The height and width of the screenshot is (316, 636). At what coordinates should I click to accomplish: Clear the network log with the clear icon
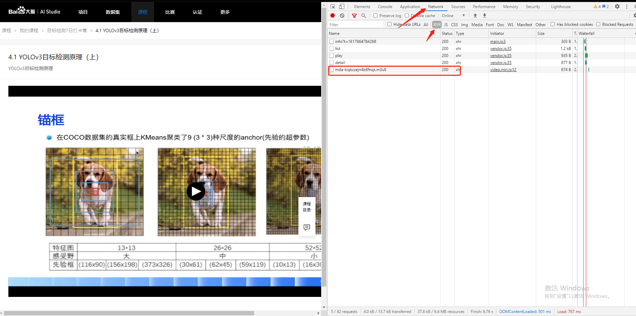(342, 15)
